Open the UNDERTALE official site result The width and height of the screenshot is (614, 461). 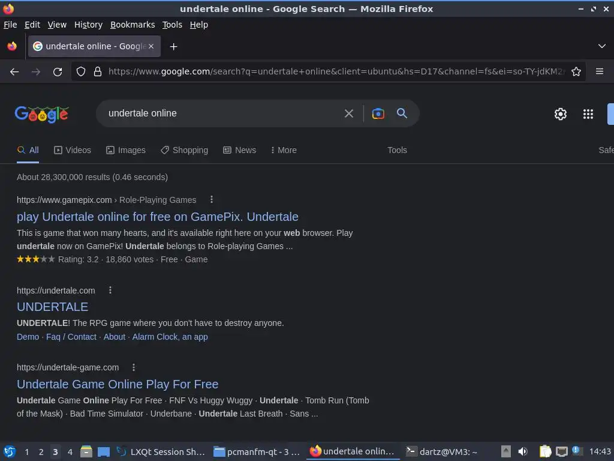(x=53, y=307)
